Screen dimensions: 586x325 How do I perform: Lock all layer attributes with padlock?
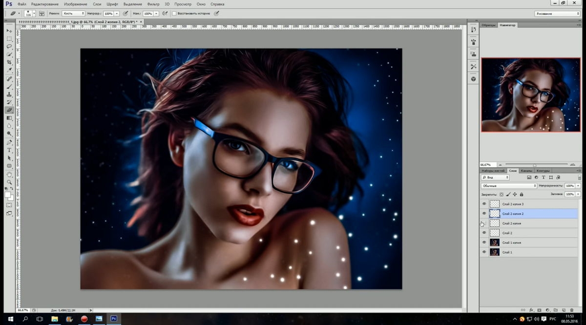click(522, 194)
